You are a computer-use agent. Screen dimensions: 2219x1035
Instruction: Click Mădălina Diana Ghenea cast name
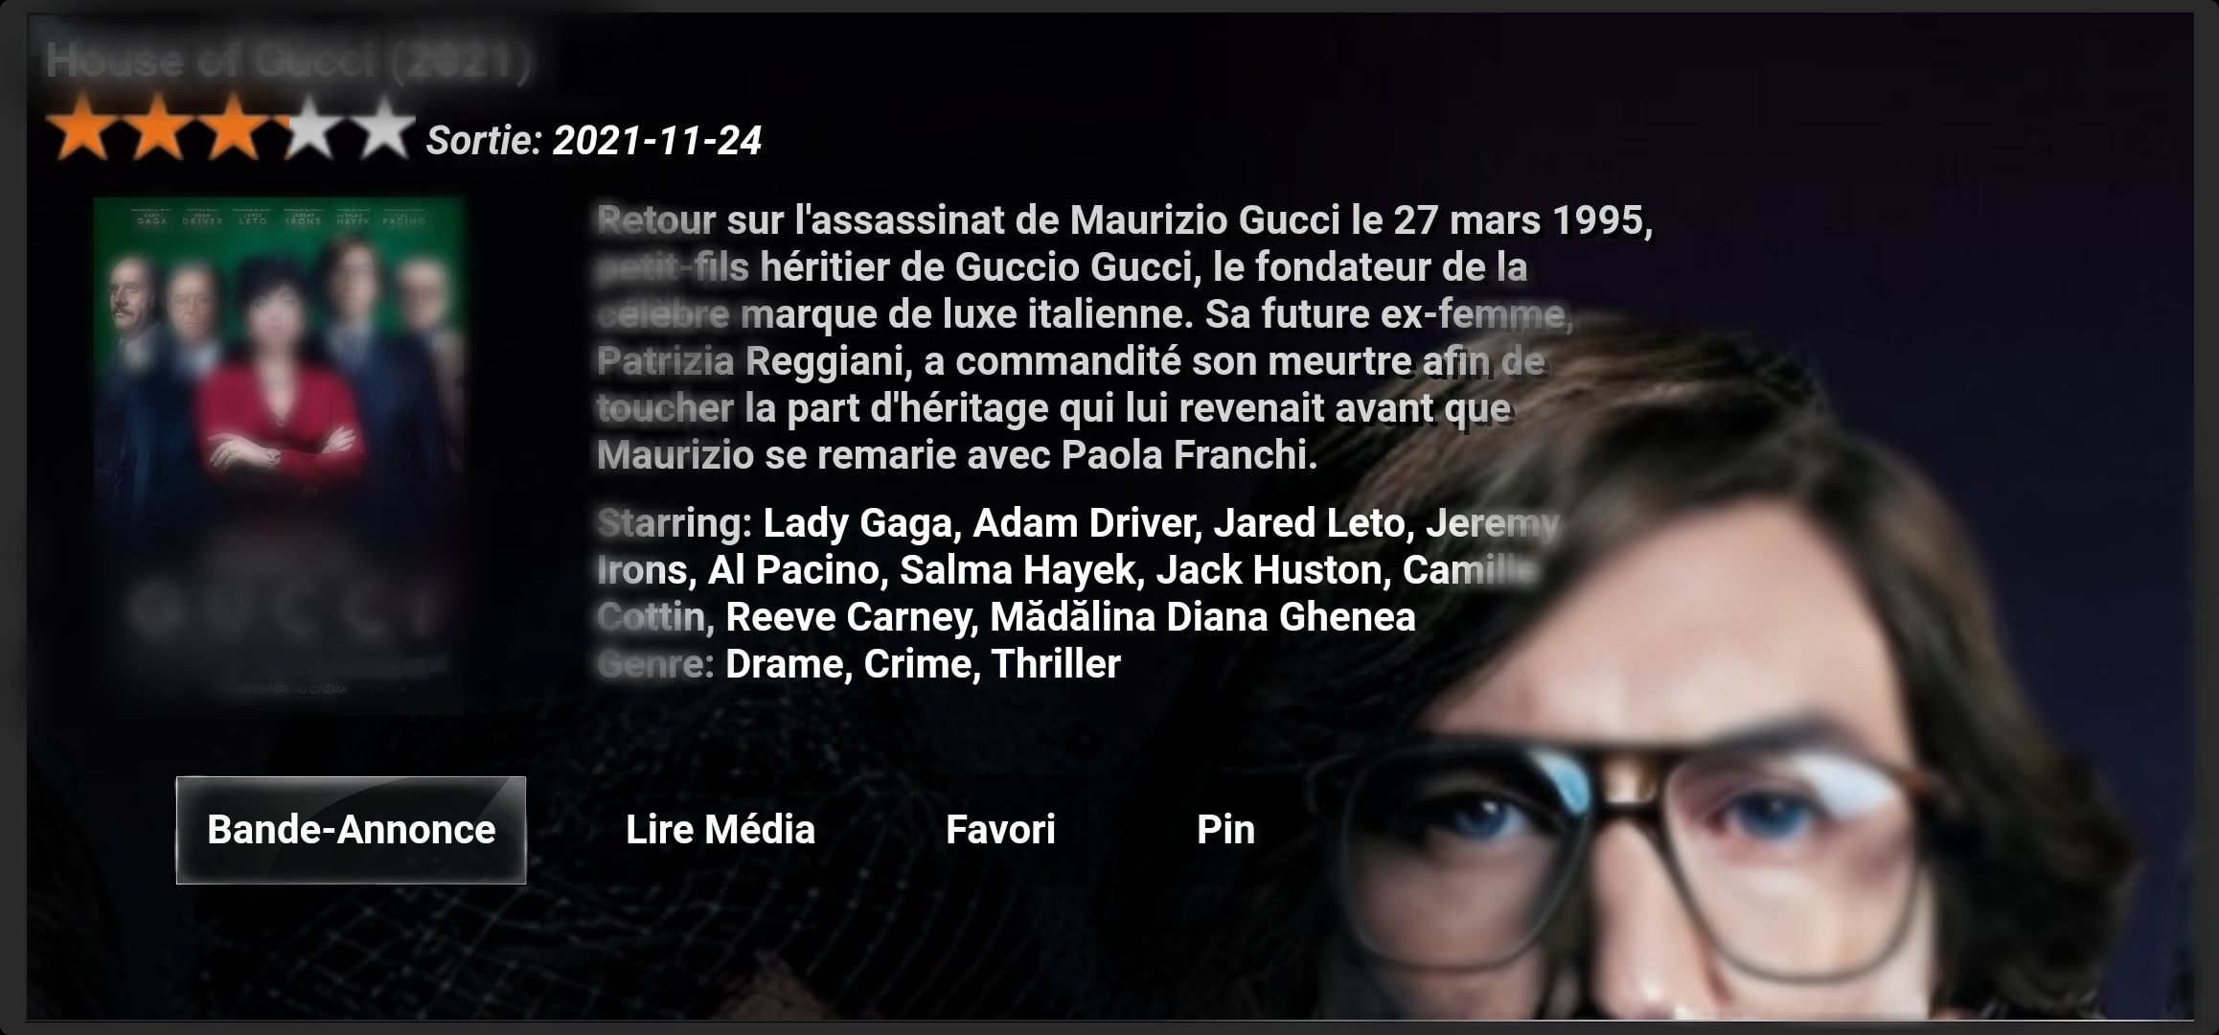click(1202, 617)
